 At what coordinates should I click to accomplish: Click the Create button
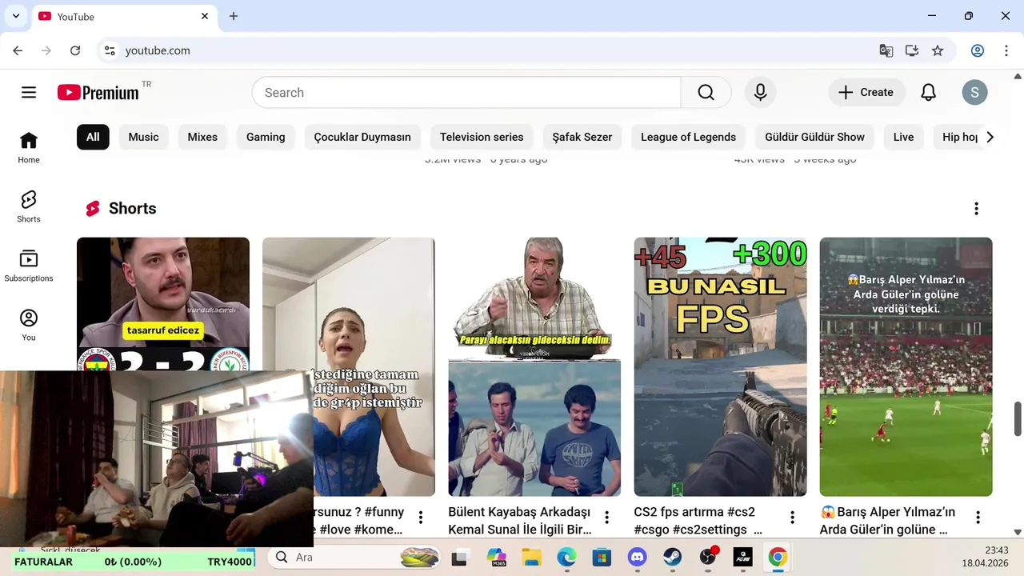(x=866, y=93)
